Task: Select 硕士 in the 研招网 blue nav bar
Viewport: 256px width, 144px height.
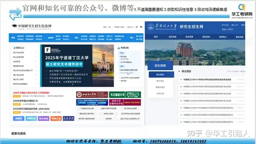Action: [x=77, y=38]
